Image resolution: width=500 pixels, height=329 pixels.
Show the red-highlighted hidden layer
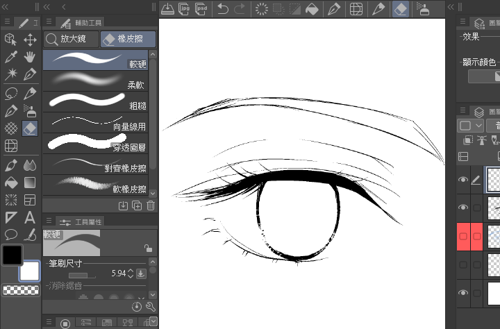(x=462, y=237)
